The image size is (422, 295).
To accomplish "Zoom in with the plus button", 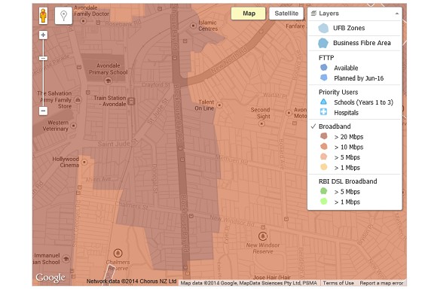I will point(43,35).
